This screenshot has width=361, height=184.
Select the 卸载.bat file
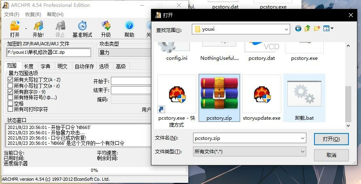click(304, 98)
